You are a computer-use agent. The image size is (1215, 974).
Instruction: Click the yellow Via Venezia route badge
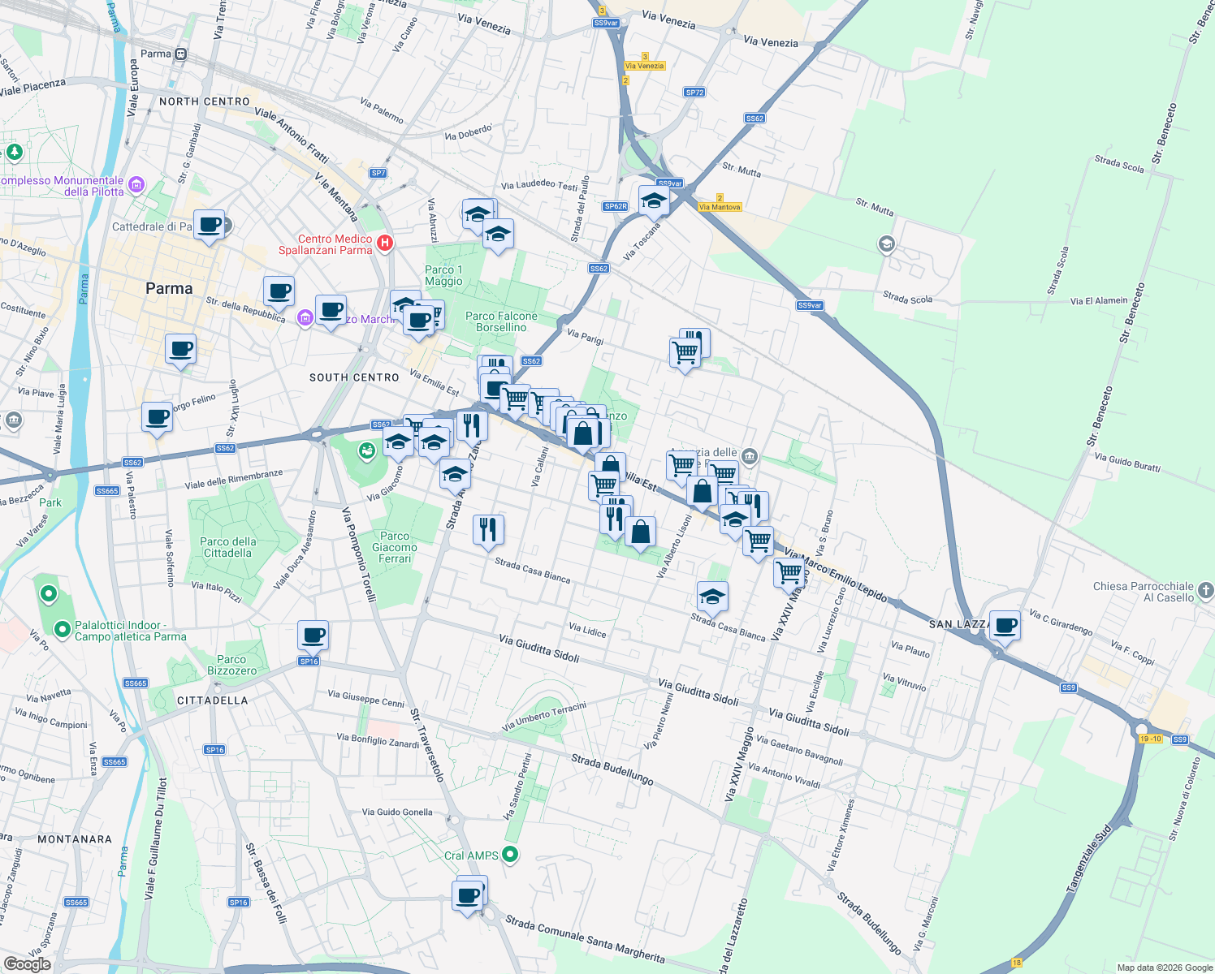[645, 66]
